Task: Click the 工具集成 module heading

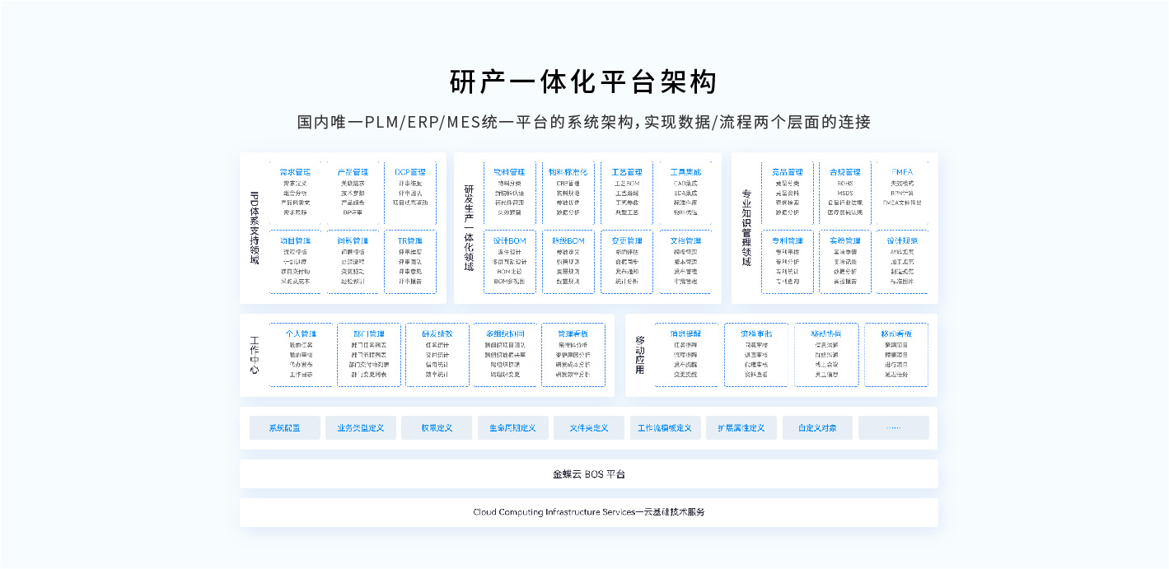Action: [x=685, y=172]
